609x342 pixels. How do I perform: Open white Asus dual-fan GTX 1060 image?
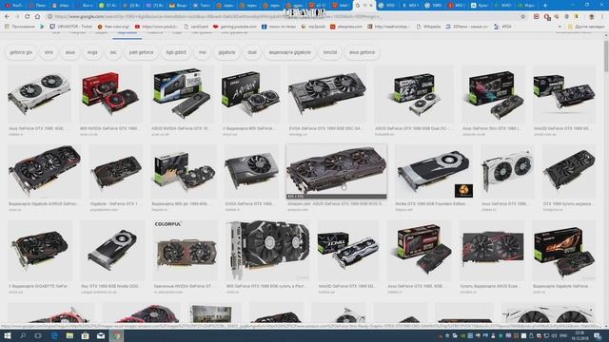(39, 94)
